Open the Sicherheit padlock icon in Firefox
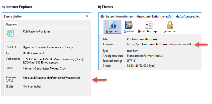The height and width of the screenshot is (104, 212). coord(170,25)
